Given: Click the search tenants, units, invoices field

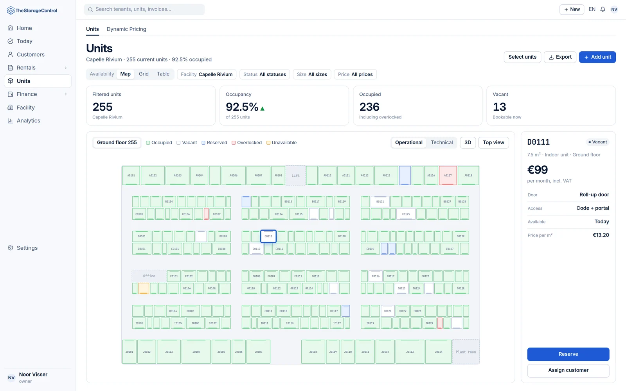Looking at the screenshot, I should coord(144,9).
